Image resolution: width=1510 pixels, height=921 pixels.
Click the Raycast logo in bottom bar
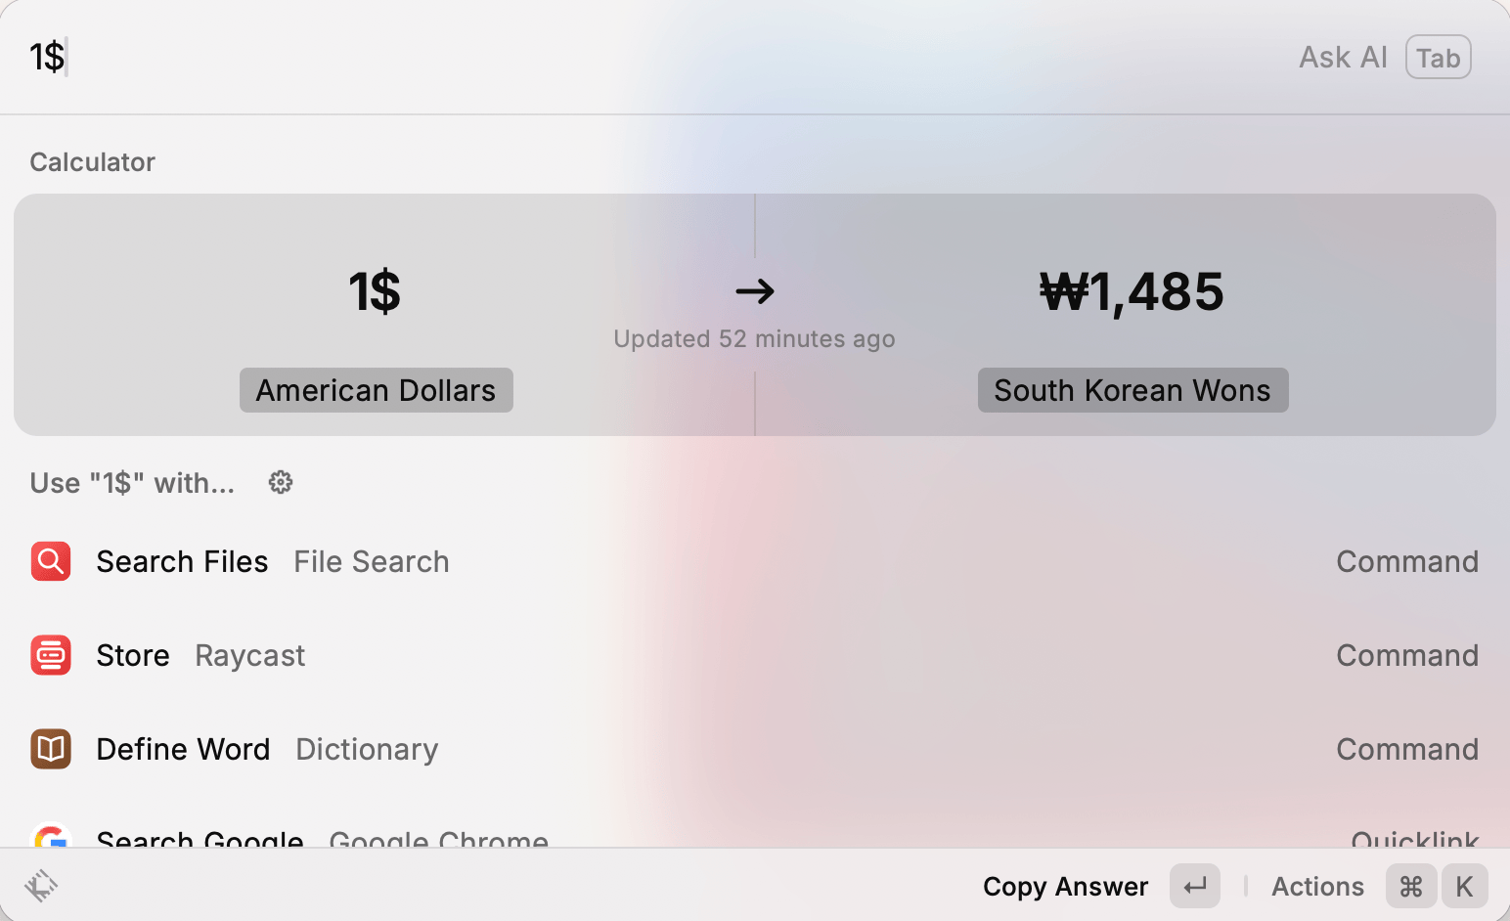tap(41, 886)
